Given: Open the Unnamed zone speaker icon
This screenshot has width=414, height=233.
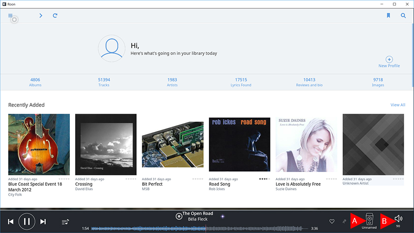Looking at the screenshot, I should 369,219.
